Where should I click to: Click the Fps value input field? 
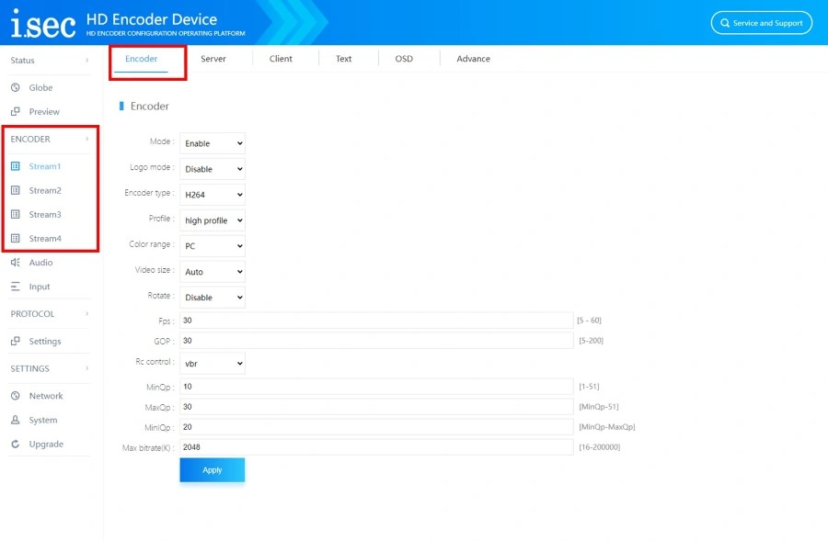tap(376, 320)
